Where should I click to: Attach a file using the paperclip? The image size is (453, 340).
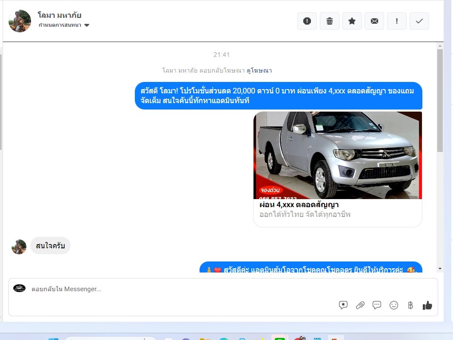[x=360, y=305]
